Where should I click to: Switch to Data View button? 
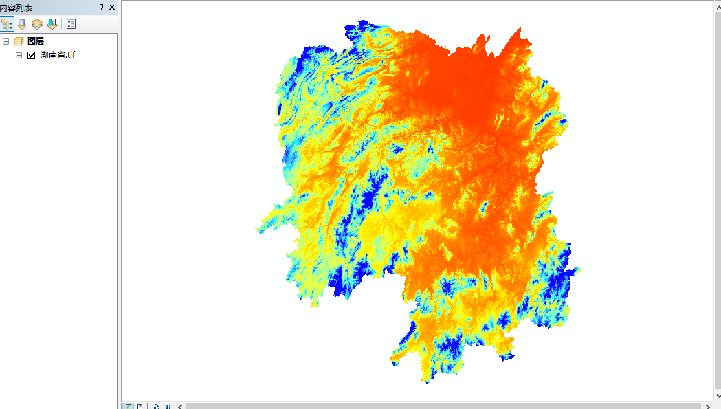pyautogui.click(x=129, y=406)
